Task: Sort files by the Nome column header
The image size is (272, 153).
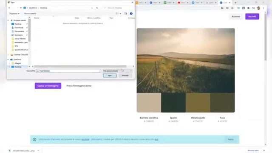Action: point(37,18)
